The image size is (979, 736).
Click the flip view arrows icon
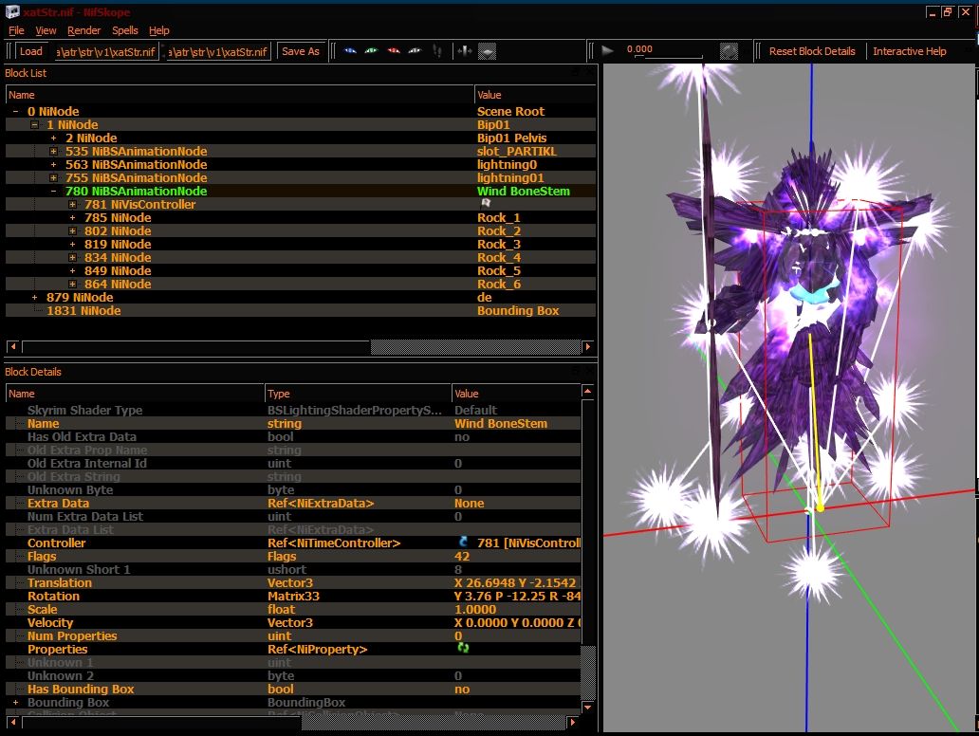click(x=465, y=51)
